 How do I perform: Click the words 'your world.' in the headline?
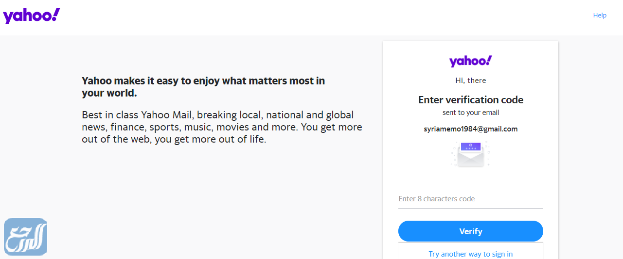coord(109,93)
